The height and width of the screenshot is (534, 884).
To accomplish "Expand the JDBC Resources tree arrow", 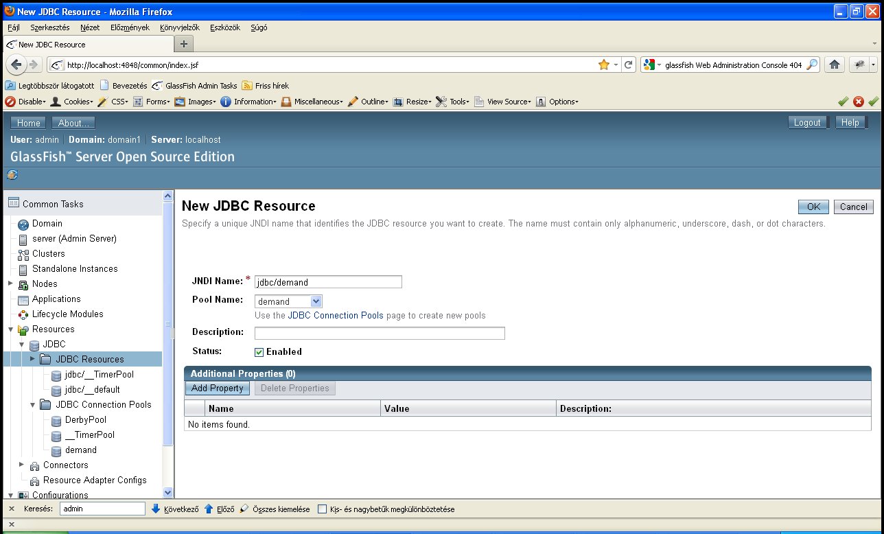I will (32, 359).
